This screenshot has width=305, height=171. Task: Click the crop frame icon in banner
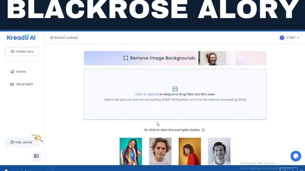point(126,58)
